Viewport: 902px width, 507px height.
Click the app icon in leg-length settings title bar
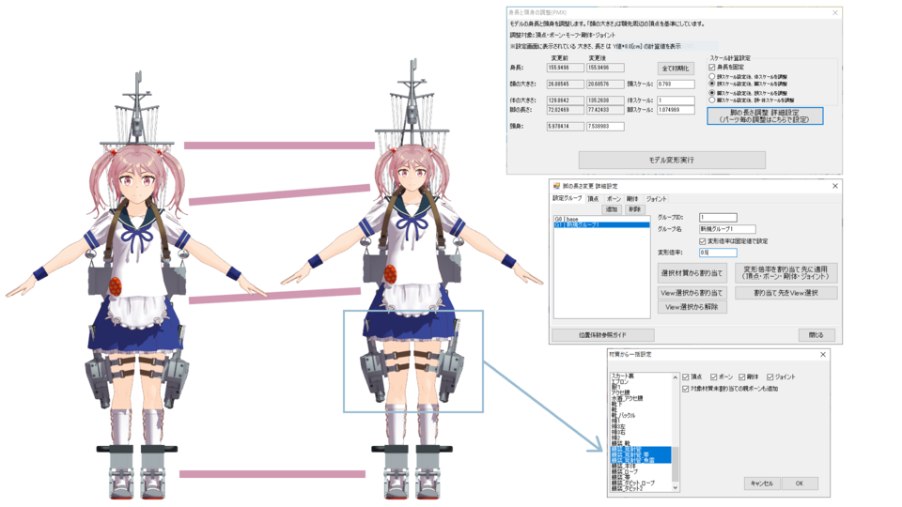click(556, 186)
